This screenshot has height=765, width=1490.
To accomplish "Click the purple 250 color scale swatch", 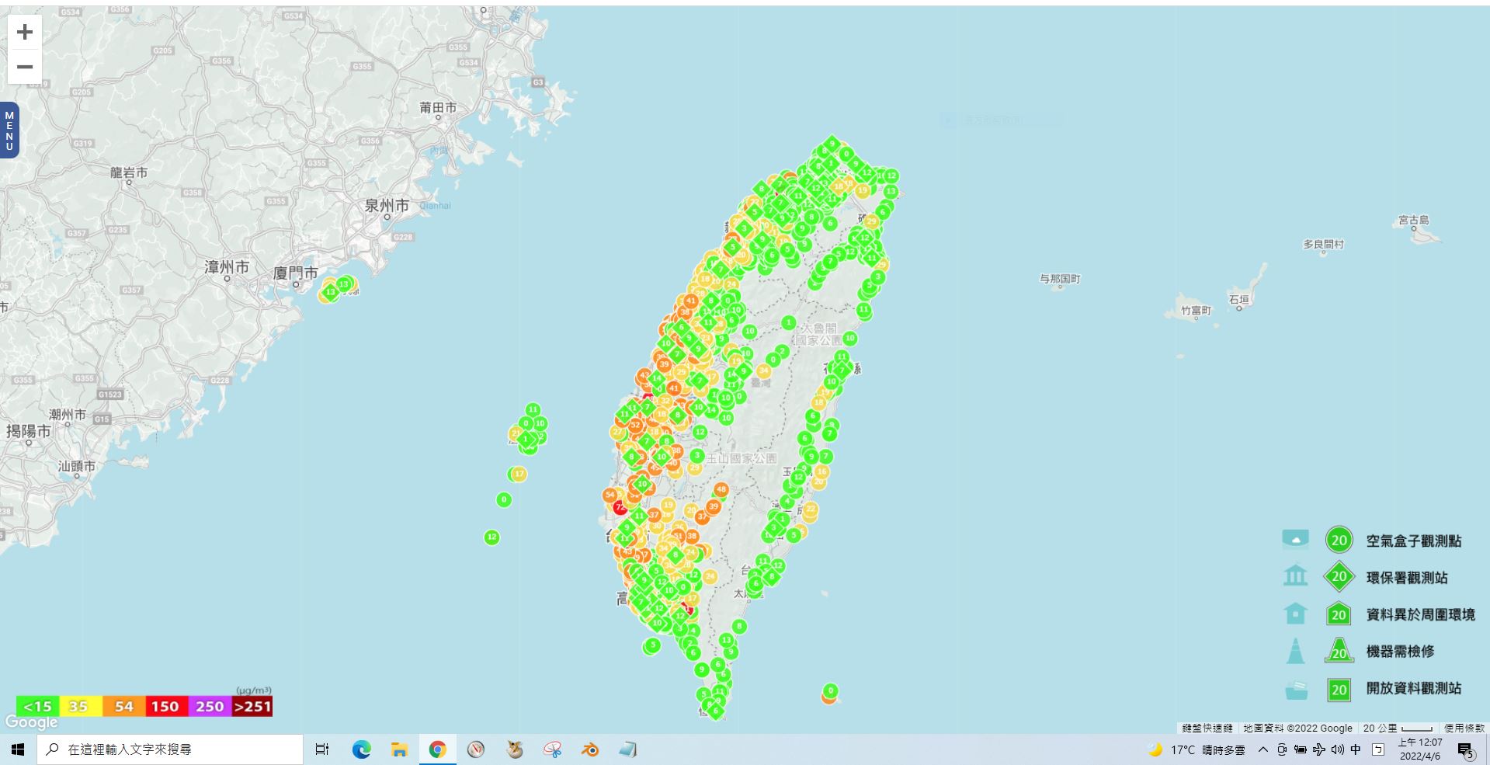I will pos(209,706).
